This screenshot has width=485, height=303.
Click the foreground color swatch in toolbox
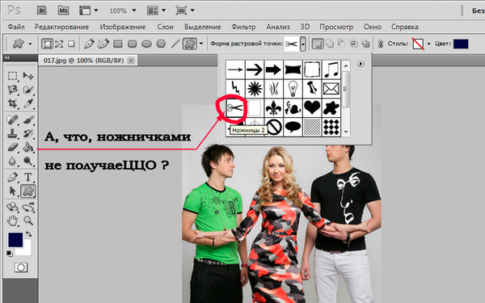pyautogui.click(x=15, y=240)
